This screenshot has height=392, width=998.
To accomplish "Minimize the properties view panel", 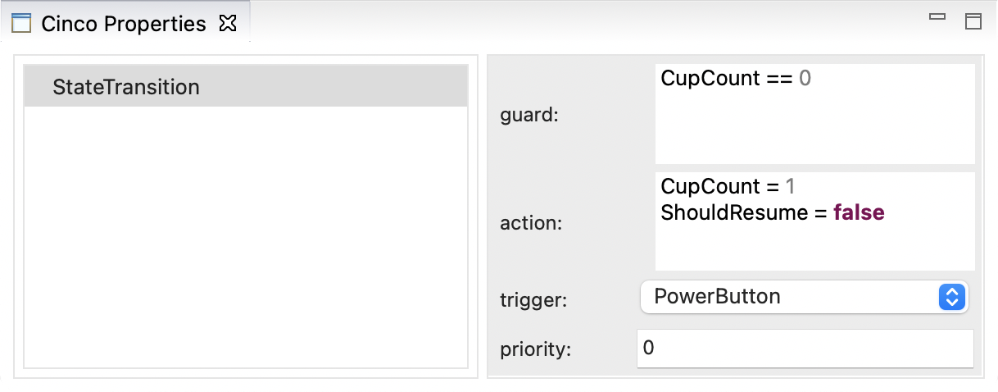I will point(937,17).
